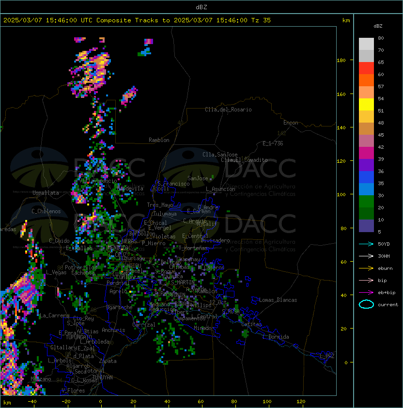
Task: Click the Potrerillos map label
Action: pyautogui.click(x=81, y=267)
